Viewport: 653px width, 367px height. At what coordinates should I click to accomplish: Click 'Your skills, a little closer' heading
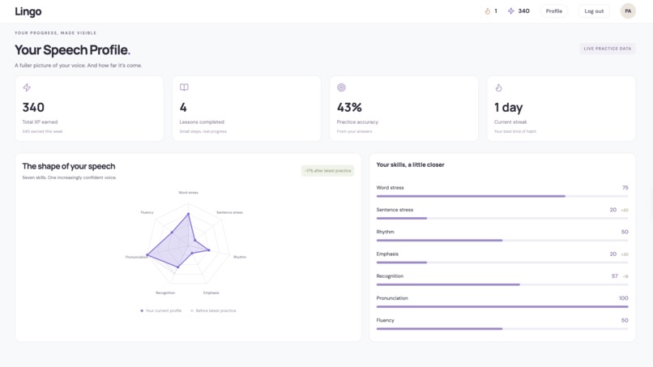[x=410, y=165]
